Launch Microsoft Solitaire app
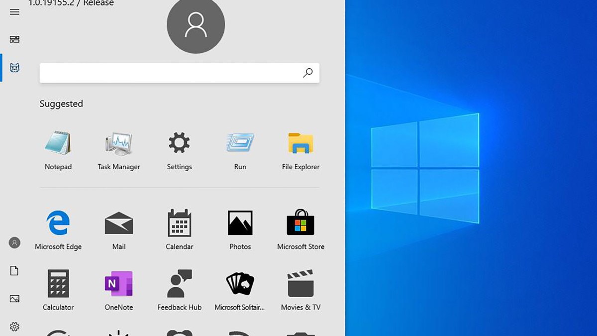The width and height of the screenshot is (597, 336). pyautogui.click(x=240, y=290)
